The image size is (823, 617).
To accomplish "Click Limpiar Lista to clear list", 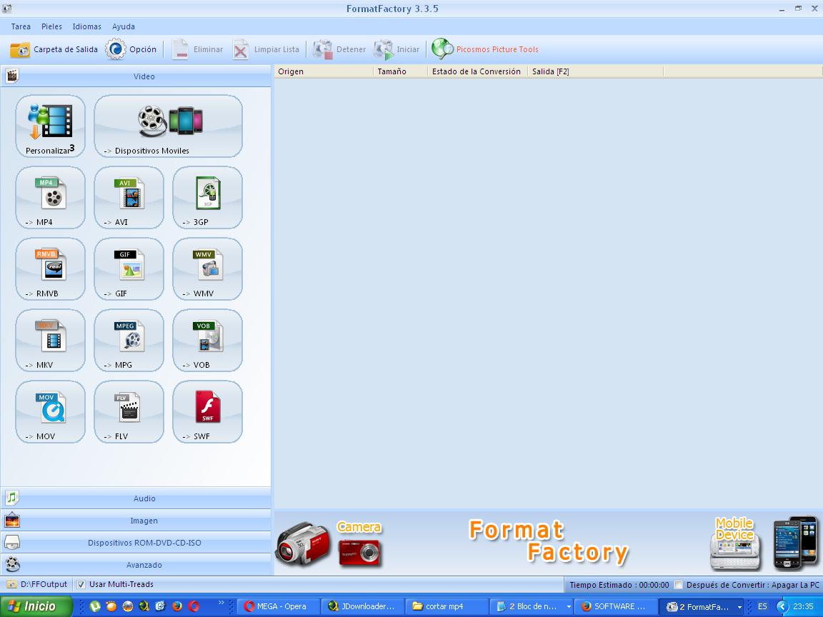I will click(266, 49).
